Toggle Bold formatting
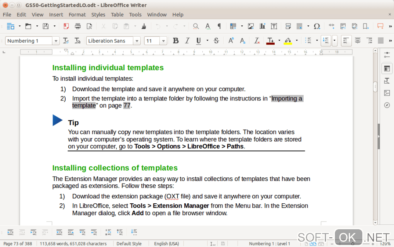Image resolution: width=394 pixels, height=247 pixels. [x=176, y=41]
